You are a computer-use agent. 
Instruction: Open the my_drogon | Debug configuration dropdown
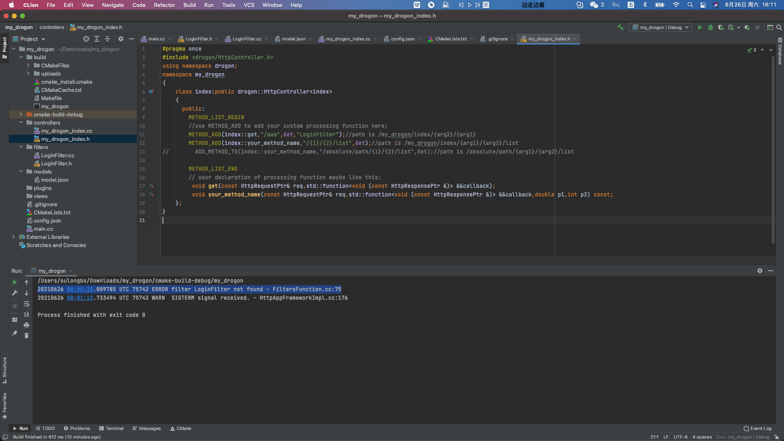click(660, 27)
